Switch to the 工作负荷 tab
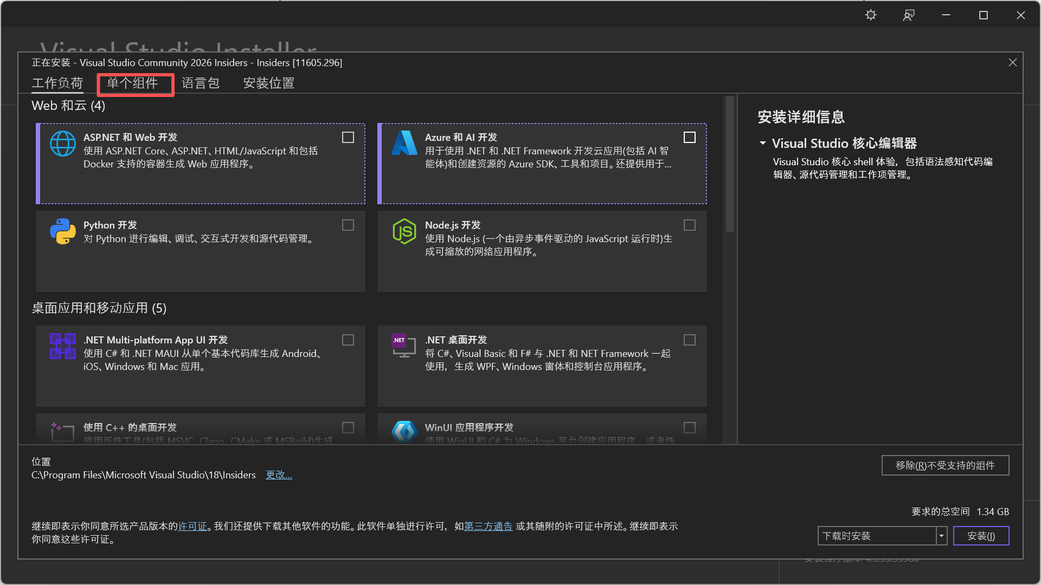1041x585 pixels. (57, 83)
